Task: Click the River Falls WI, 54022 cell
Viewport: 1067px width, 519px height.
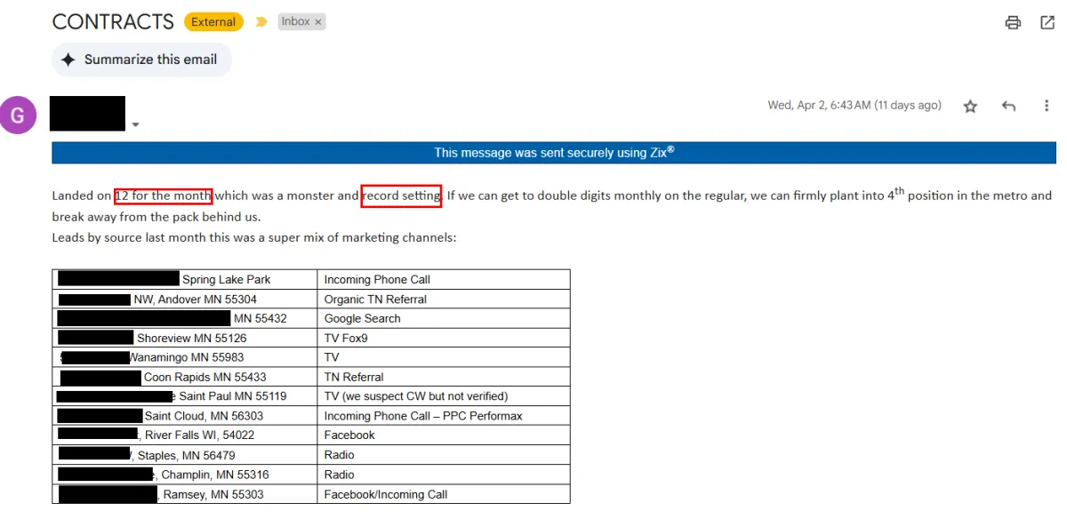Action: 185,435
